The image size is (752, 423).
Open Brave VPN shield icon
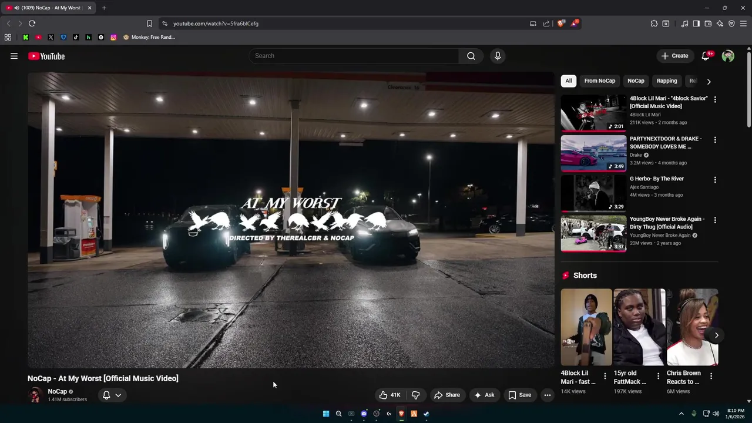pyautogui.click(x=731, y=23)
